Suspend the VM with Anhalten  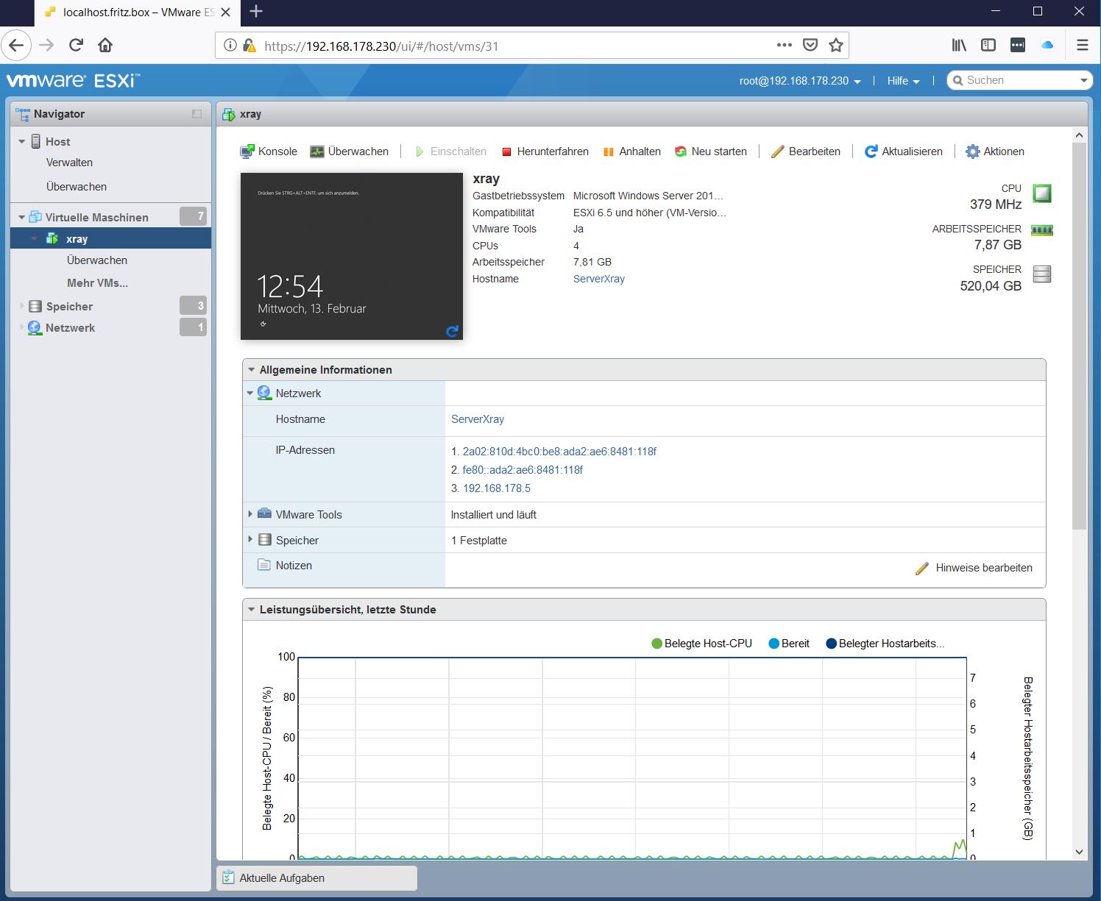tap(631, 152)
